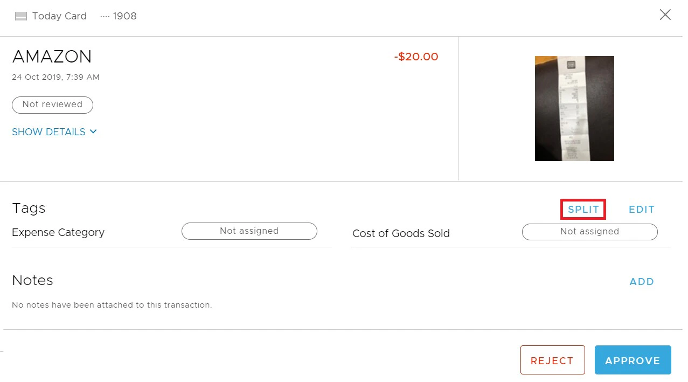Close the transaction detail view

665,15
